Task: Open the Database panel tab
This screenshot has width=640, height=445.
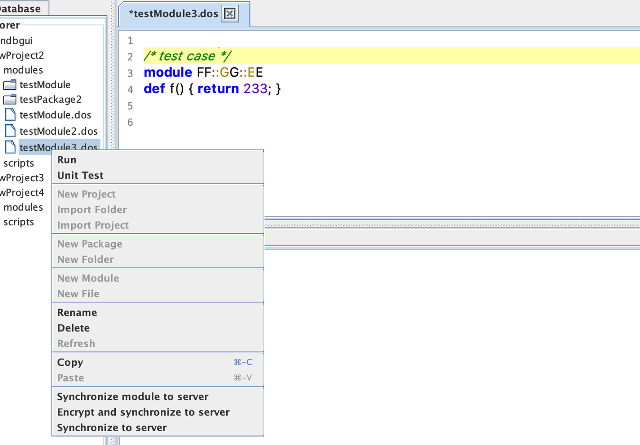Action: [20, 9]
